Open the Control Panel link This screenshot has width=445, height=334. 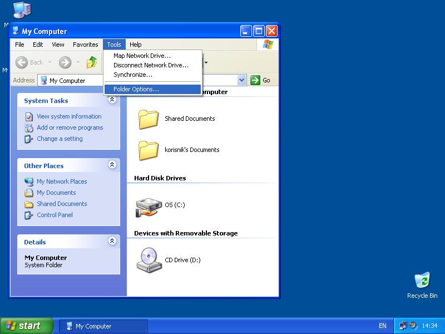[x=55, y=215]
